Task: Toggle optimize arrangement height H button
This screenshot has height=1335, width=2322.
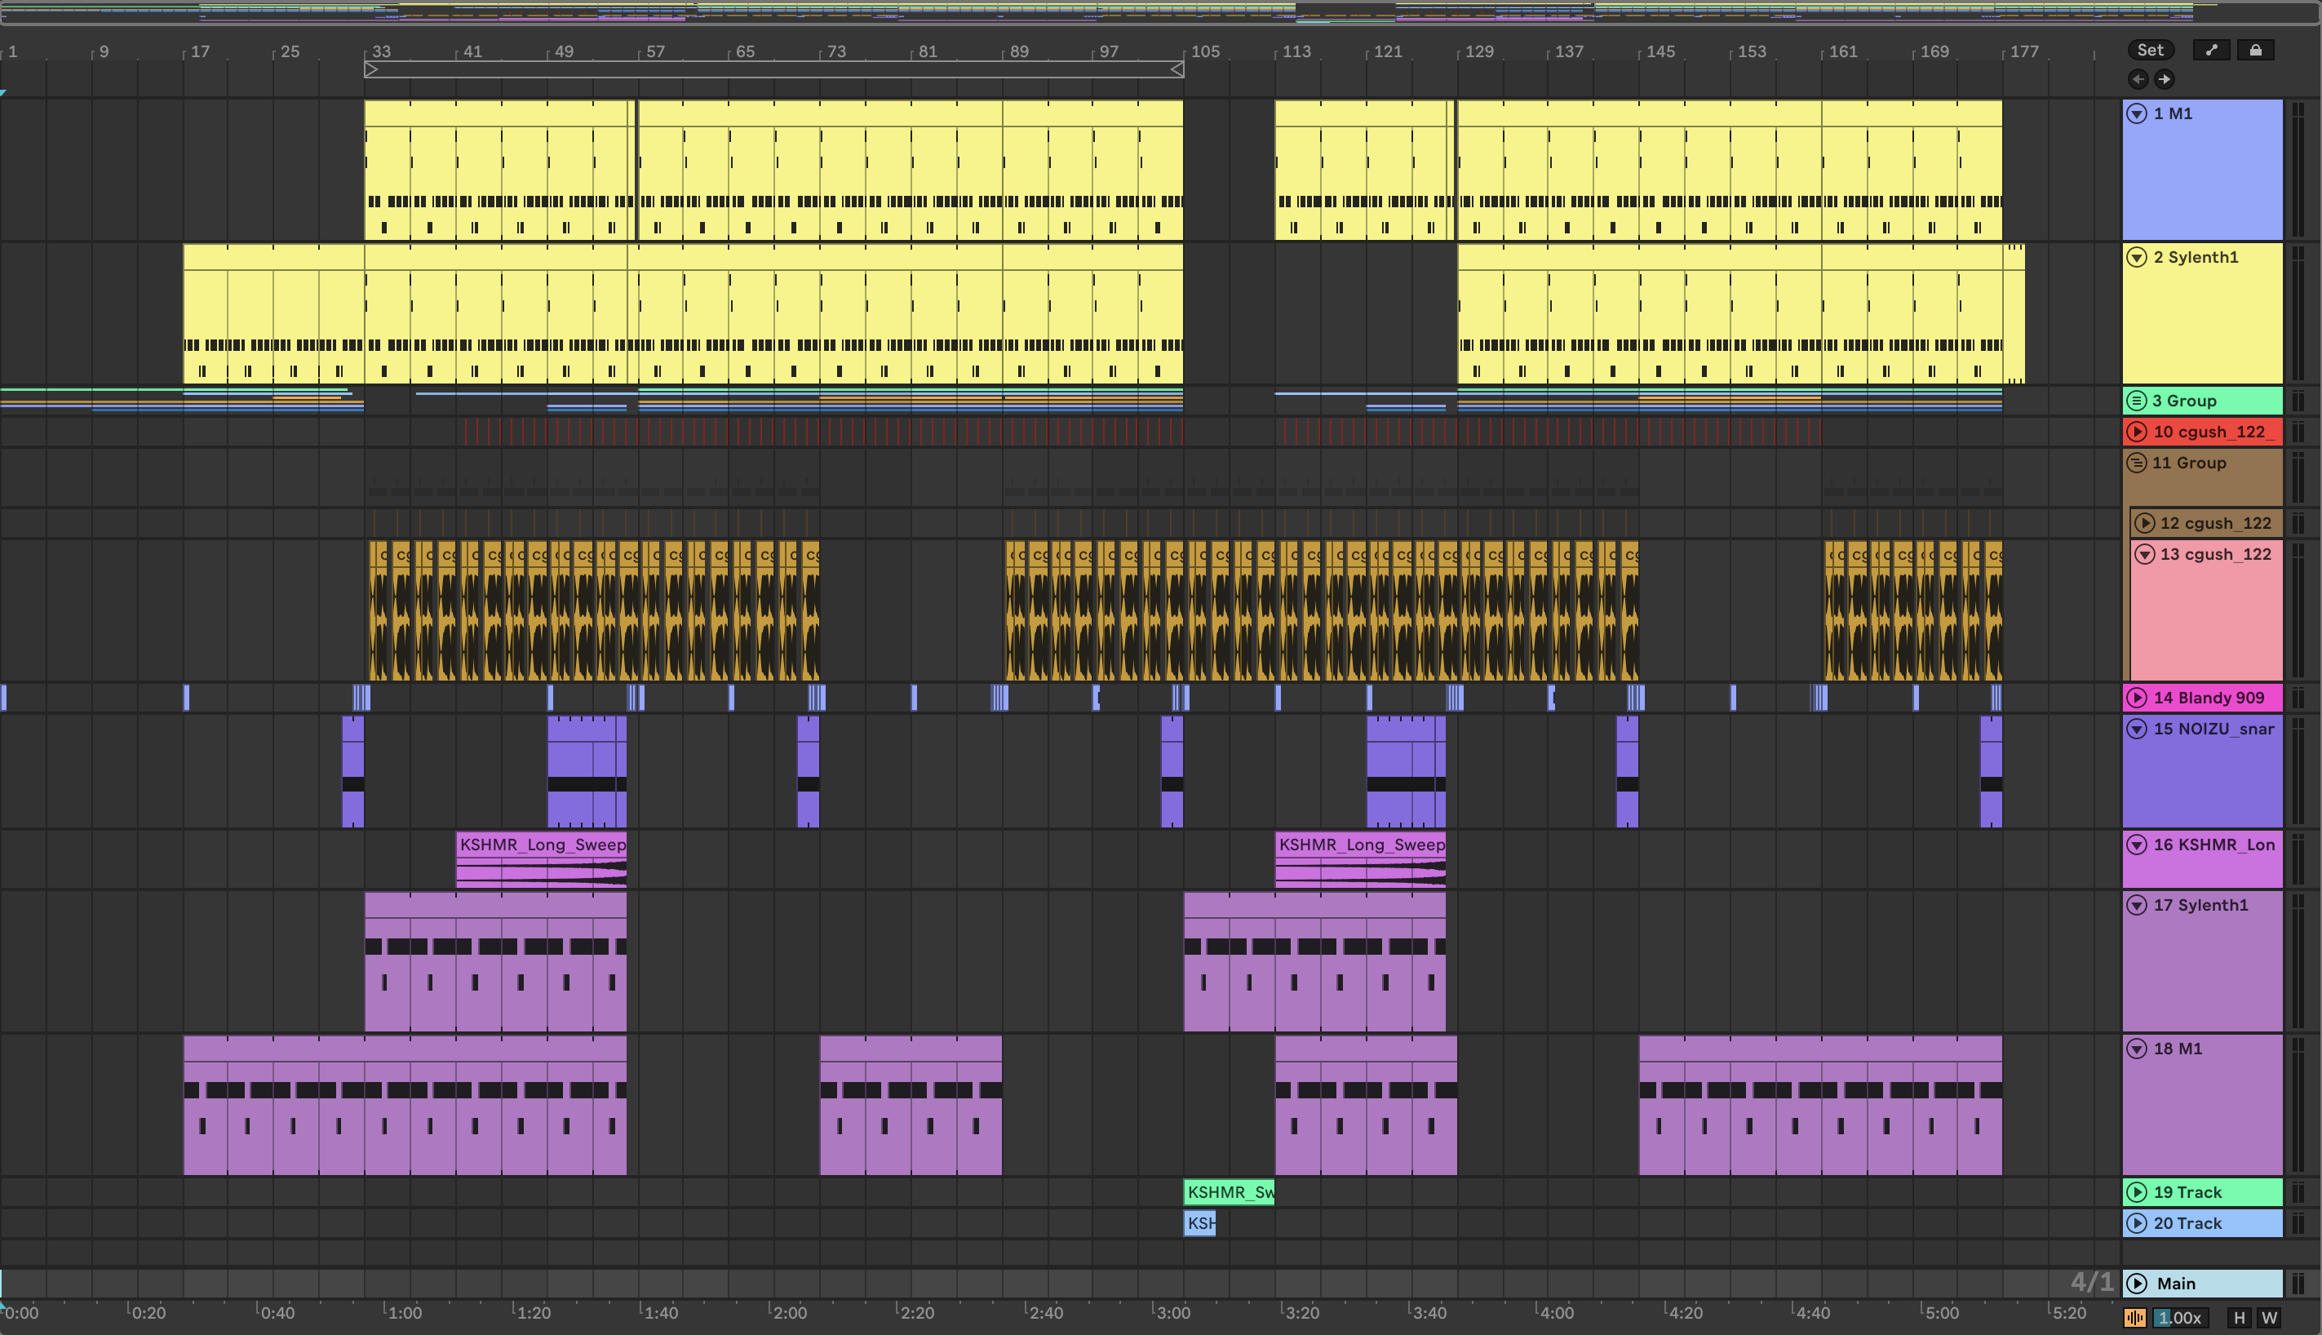Action: (x=2240, y=1318)
